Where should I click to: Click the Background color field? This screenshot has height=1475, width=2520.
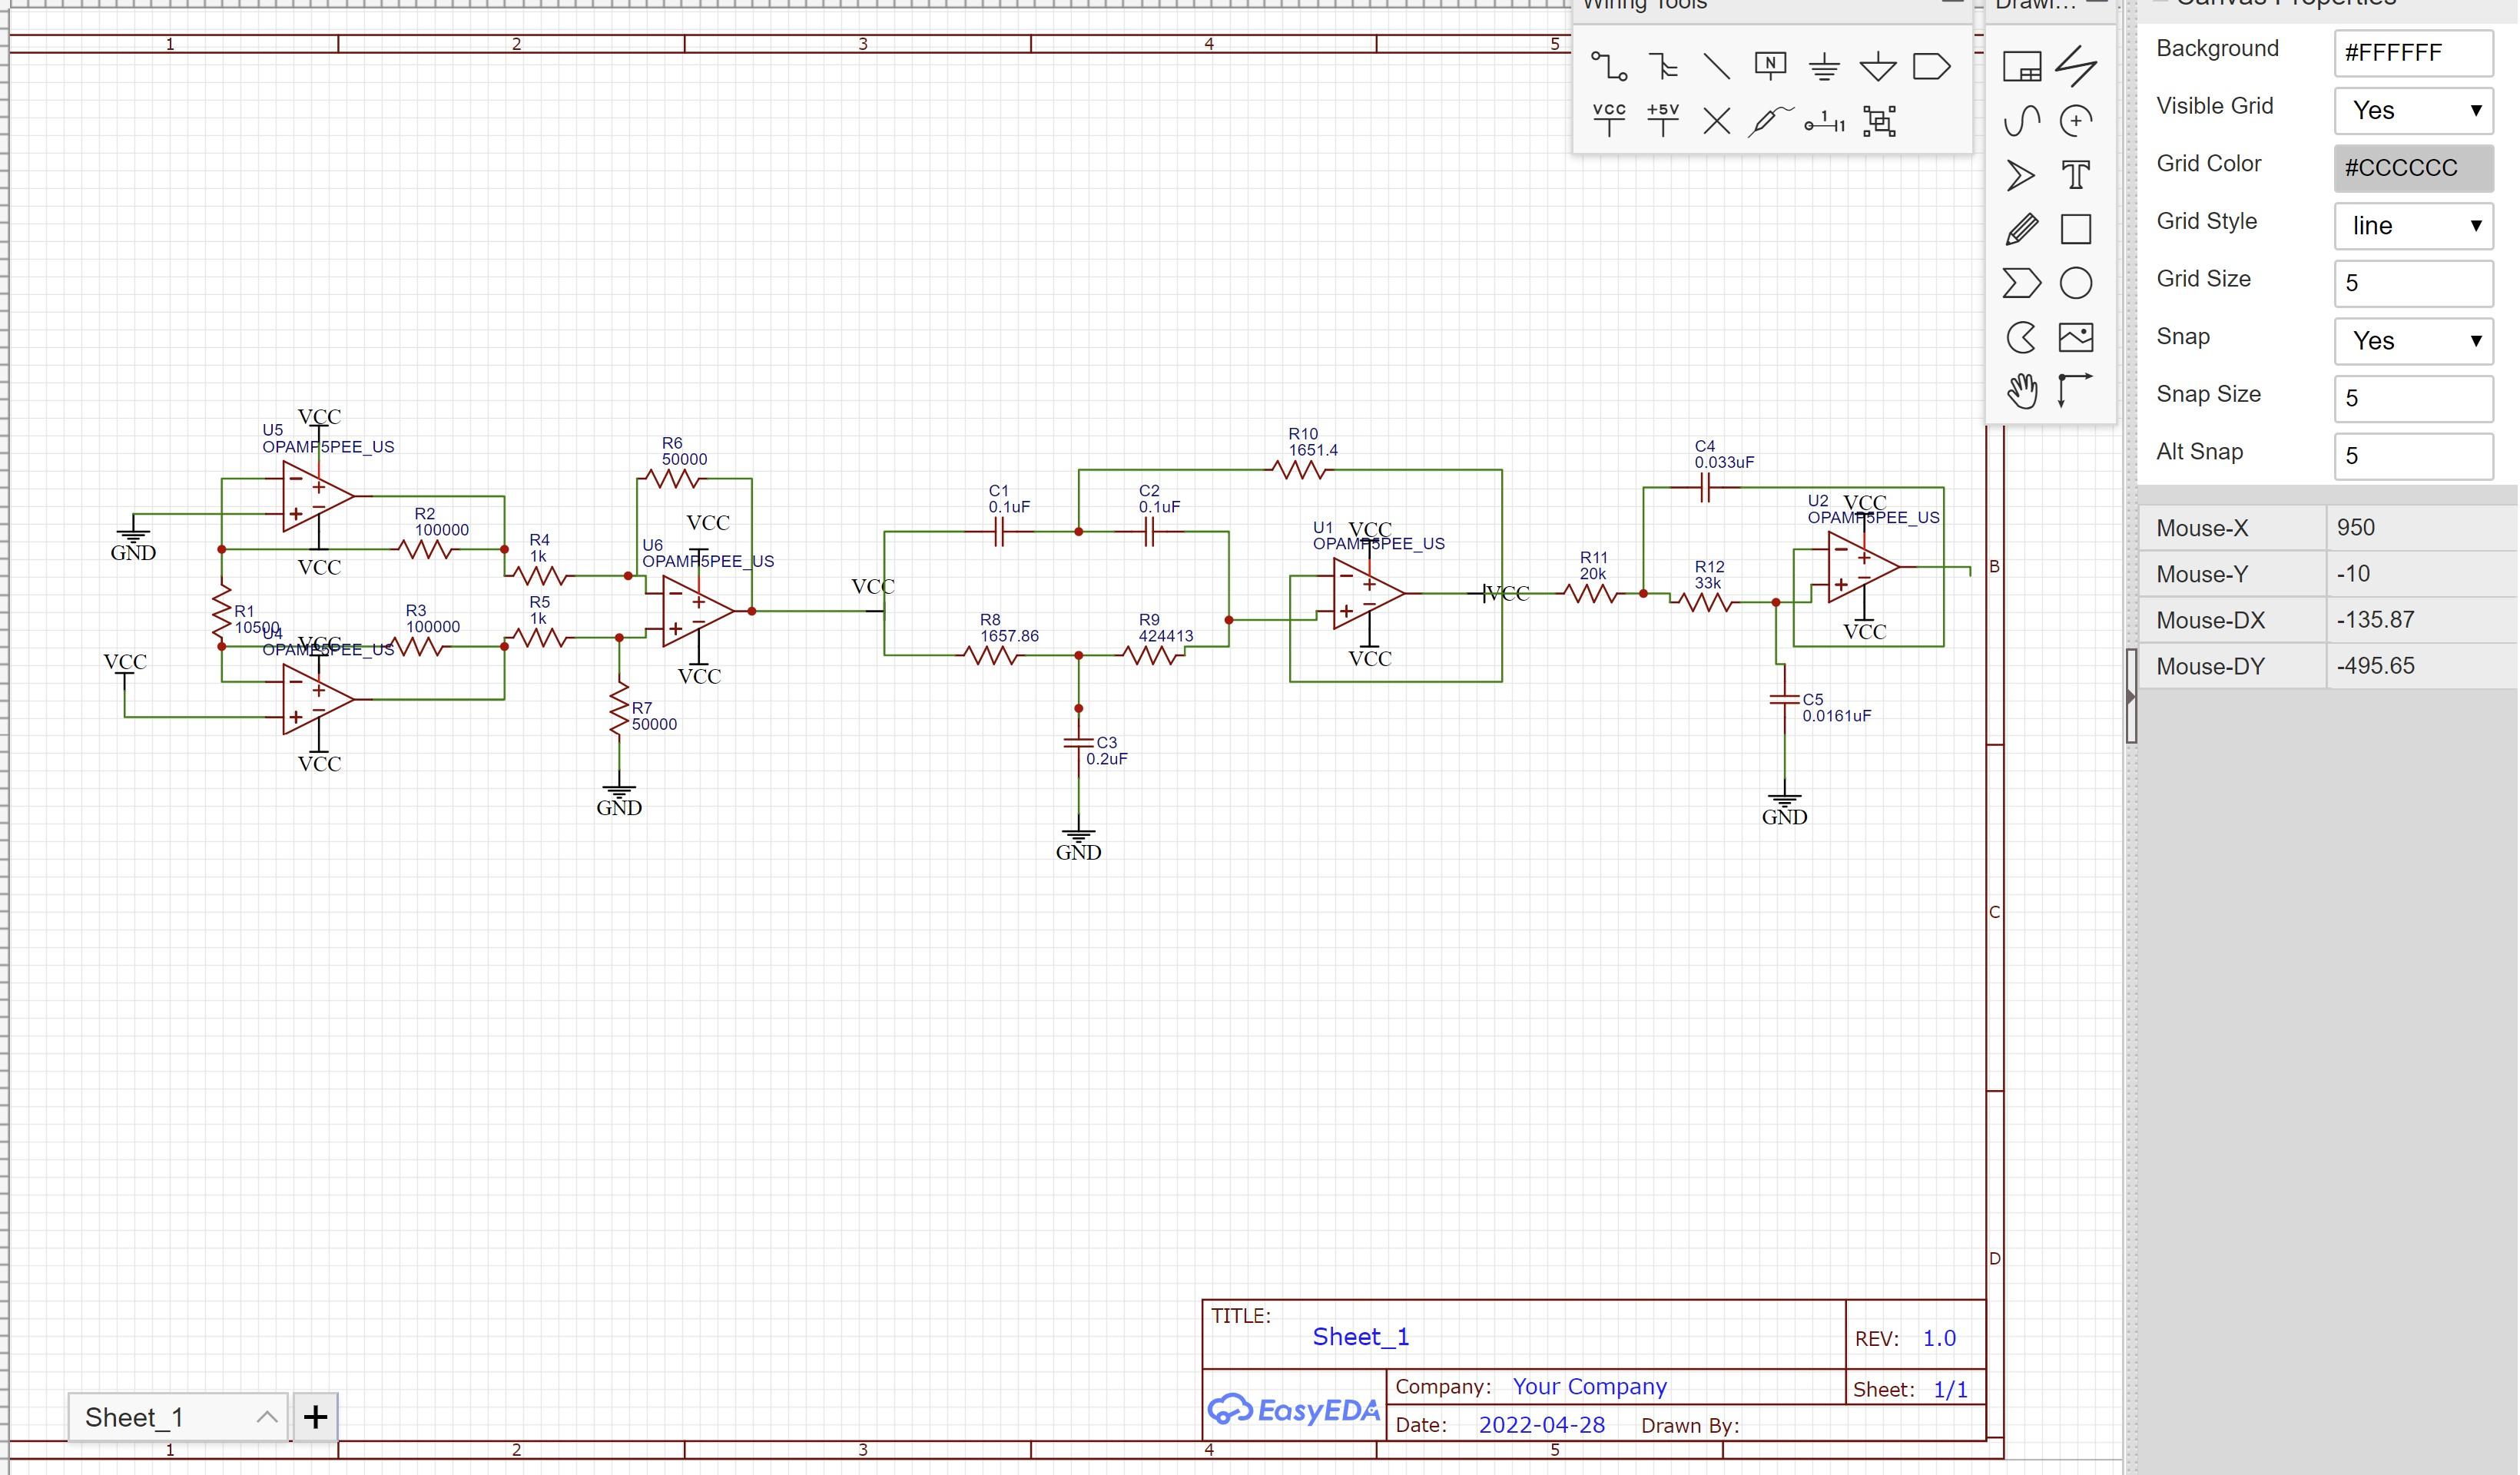click(x=2413, y=52)
